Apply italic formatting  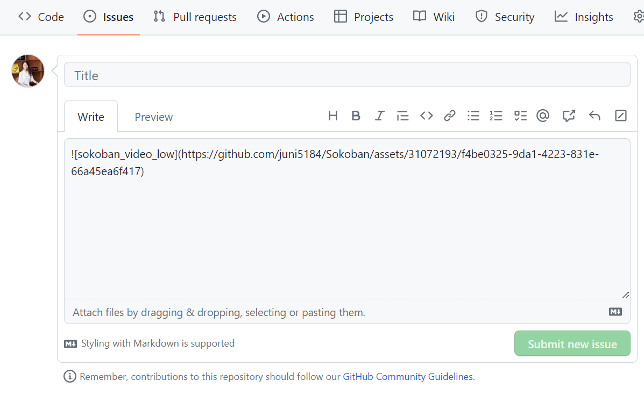tap(379, 116)
